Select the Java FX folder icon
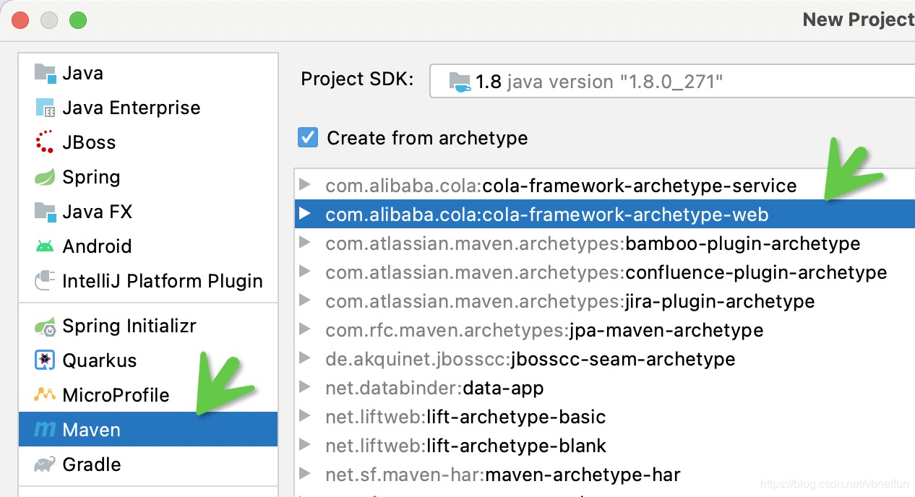Image resolution: width=915 pixels, height=497 pixels. [x=45, y=212]
